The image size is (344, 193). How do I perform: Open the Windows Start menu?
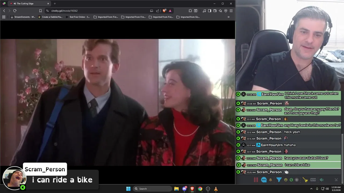(128, 189)
